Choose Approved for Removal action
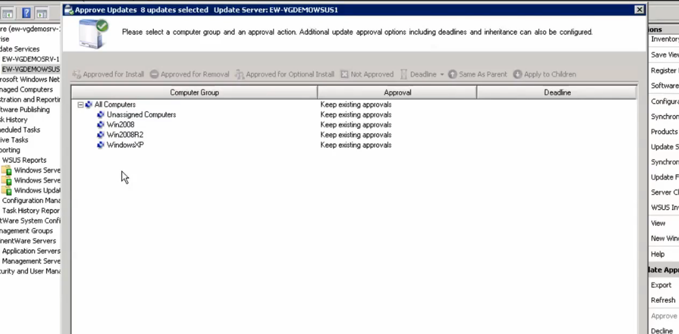The height and width of the screenshot is (334, 679). 190,74
